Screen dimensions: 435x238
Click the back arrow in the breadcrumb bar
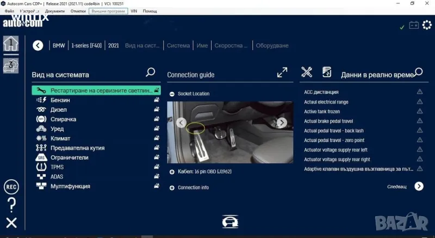click(x=38, y=46)
